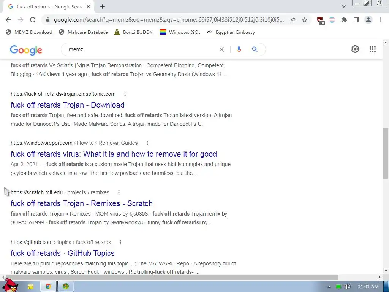Click the pink and blue striped extension icon
Screen dimensions: 389x292
[332, 20]
